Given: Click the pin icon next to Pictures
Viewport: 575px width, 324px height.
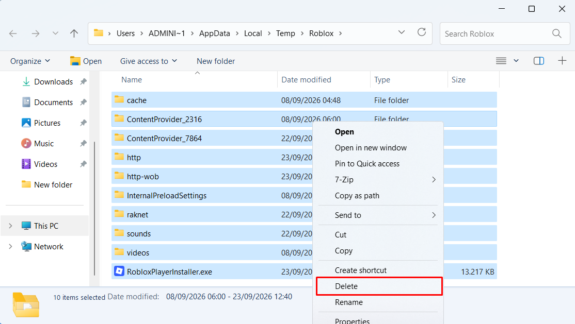Looking at the screenshot, I should pos(83,123).
